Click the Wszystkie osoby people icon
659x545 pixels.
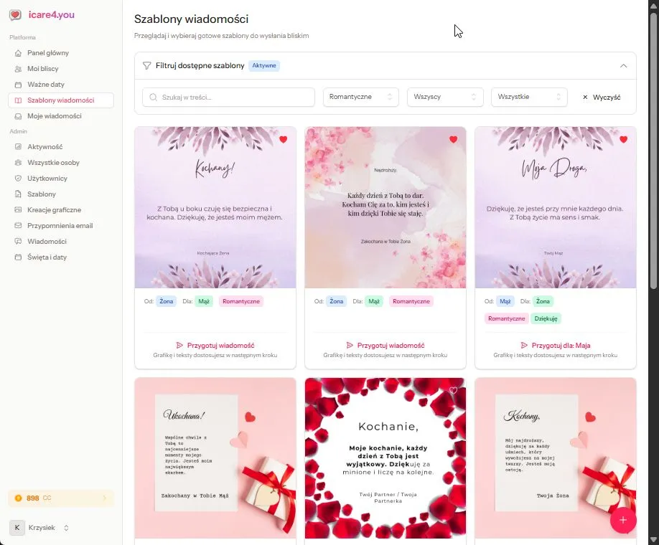click(x=18, y=163)
